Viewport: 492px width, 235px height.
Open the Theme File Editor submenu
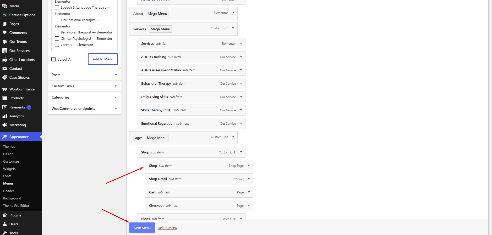point(16,205)
